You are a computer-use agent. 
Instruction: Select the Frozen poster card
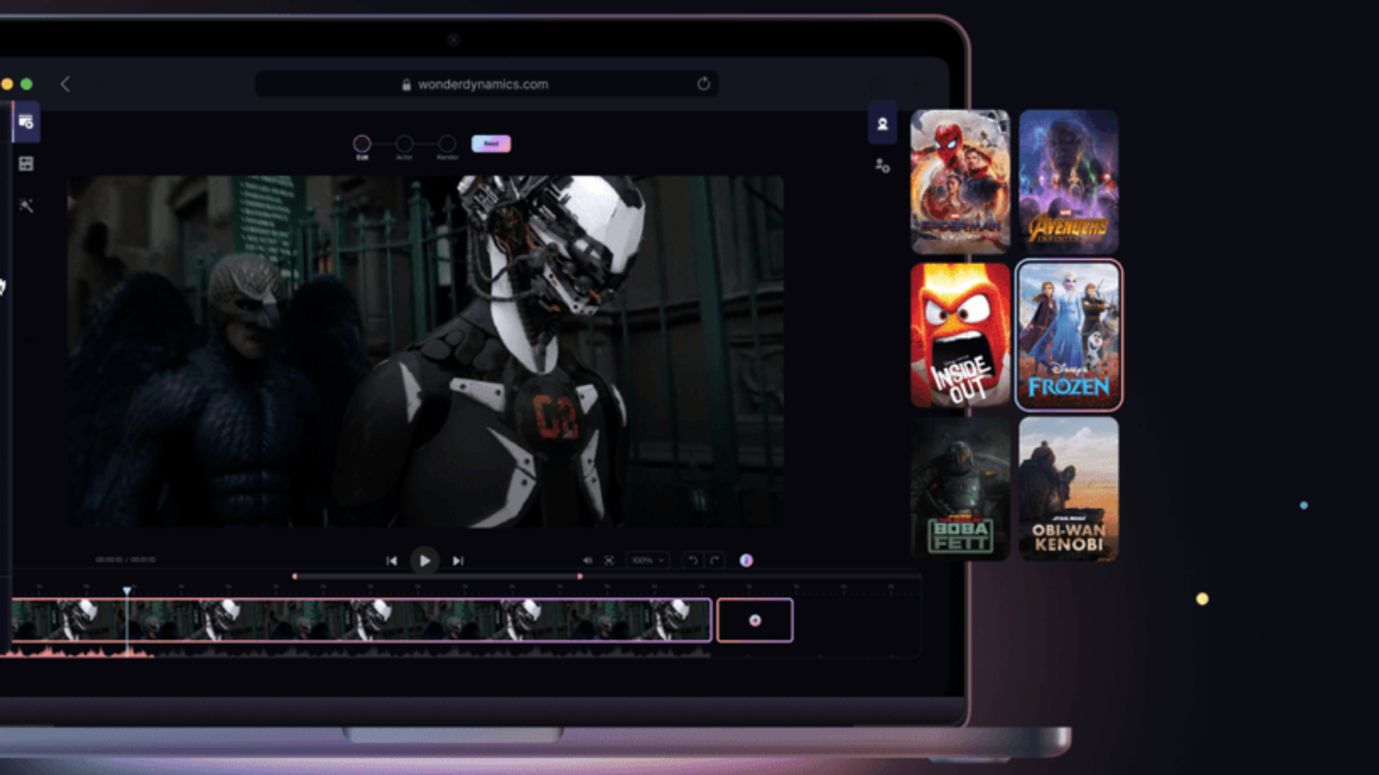coord(1069,335)
